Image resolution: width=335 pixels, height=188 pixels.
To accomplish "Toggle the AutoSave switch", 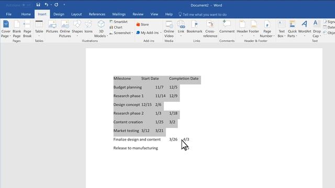I will 27,5.
